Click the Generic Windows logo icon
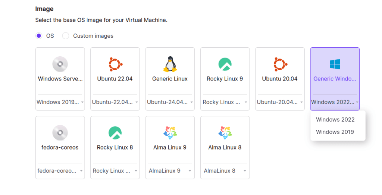Image resolution: width=382 pixels, height=195 pixels. [335, 64]
